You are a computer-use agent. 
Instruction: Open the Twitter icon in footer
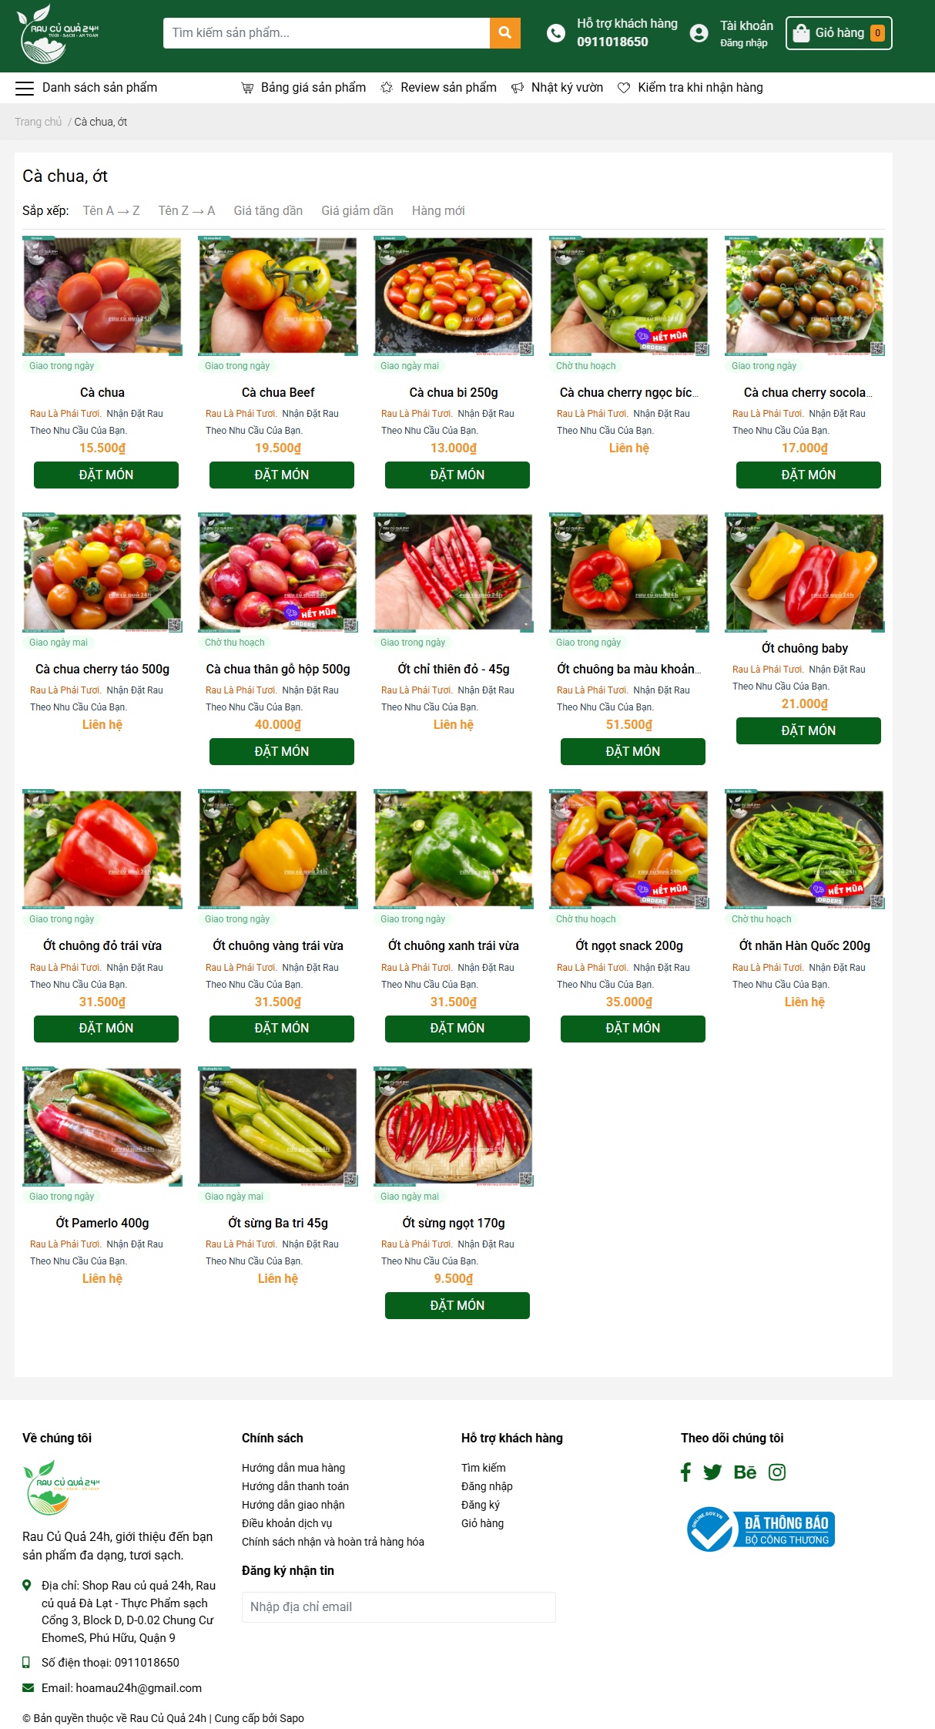[x=712, y=1472]
